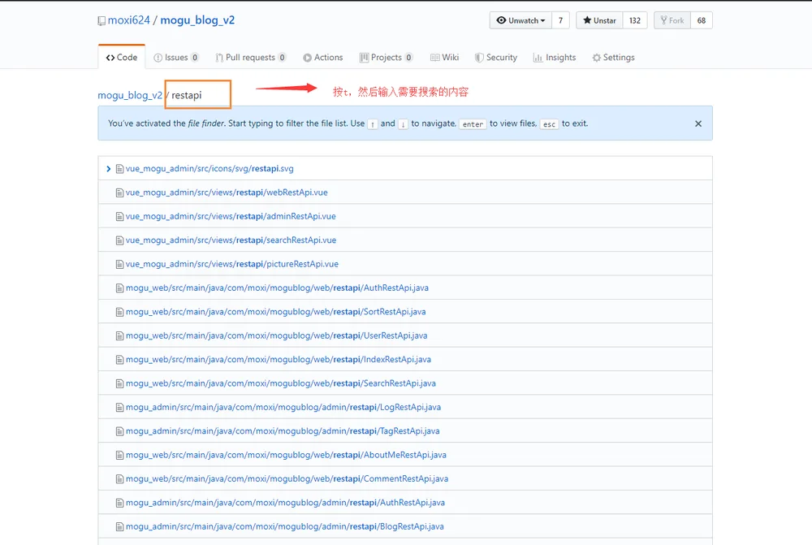Open adminRestApi.vue file

click(231, 217)
